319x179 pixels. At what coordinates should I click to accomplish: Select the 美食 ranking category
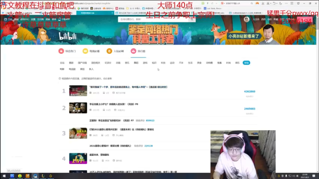click(x=199, y=63)
